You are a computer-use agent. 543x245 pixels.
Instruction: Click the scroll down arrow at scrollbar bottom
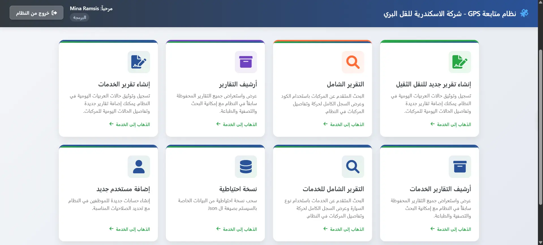point(540,242)
